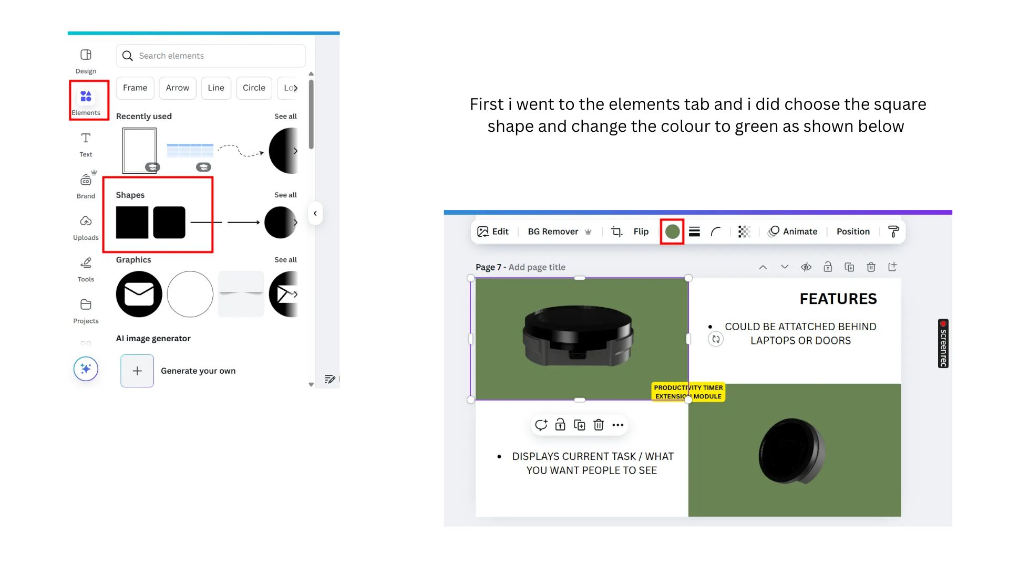Viewport: 1009px width, 567px height.
Task: Open the Projects sidebar tab
Action: click(86, 311)
